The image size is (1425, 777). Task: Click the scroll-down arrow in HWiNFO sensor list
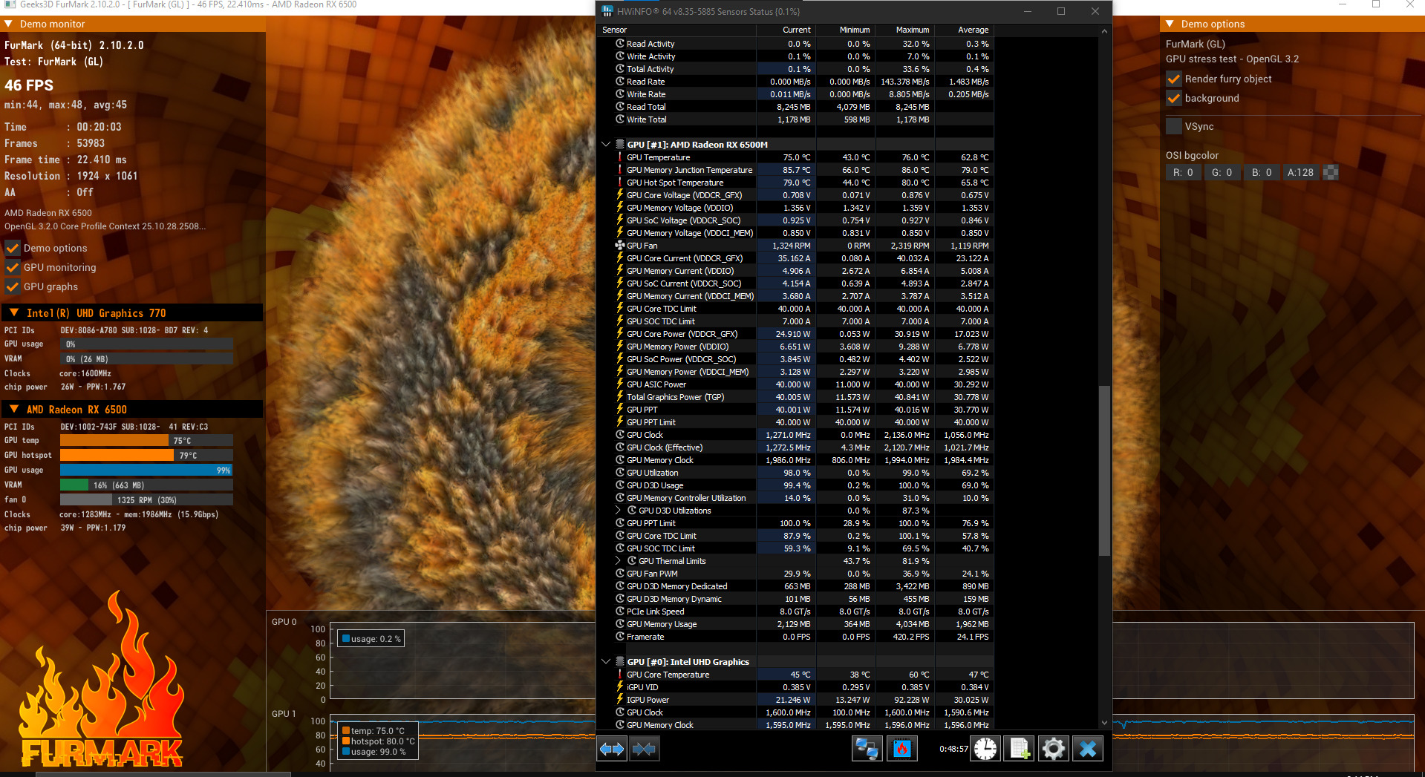click(1104, 722)
